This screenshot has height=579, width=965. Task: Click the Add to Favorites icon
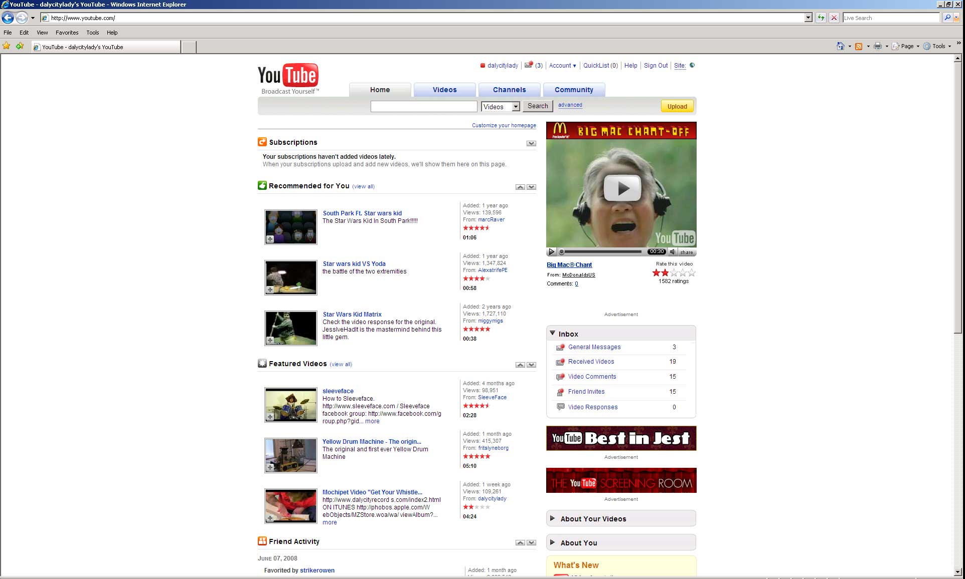tap(20, 46)
